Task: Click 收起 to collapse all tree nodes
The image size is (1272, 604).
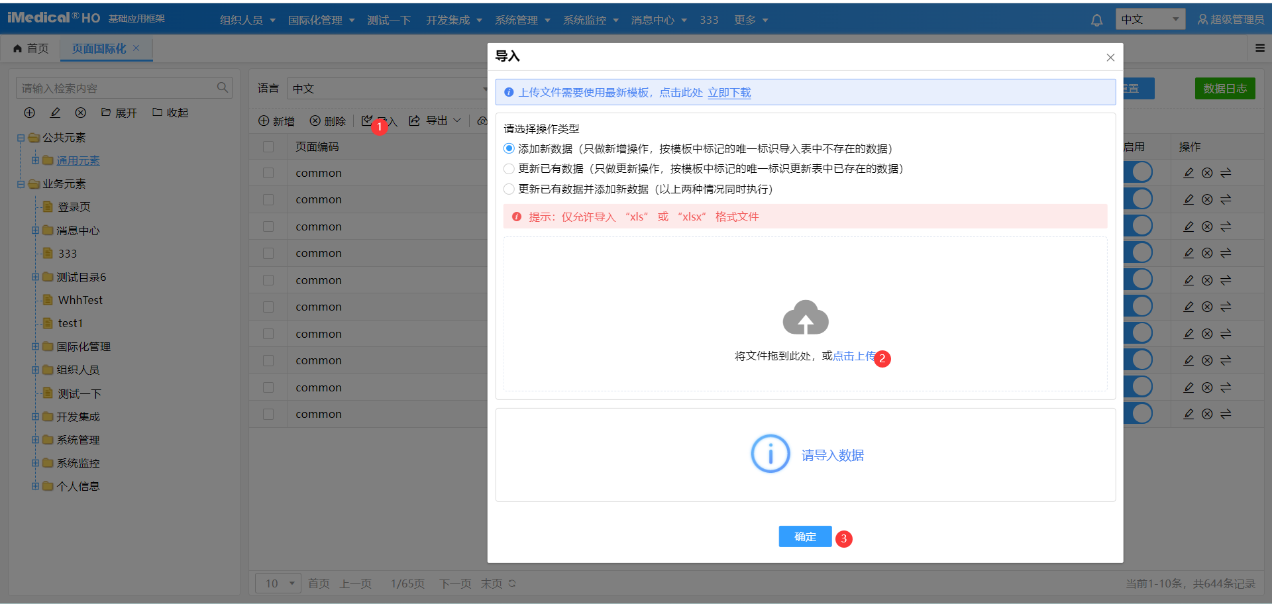Action: (x=170, y=113)
